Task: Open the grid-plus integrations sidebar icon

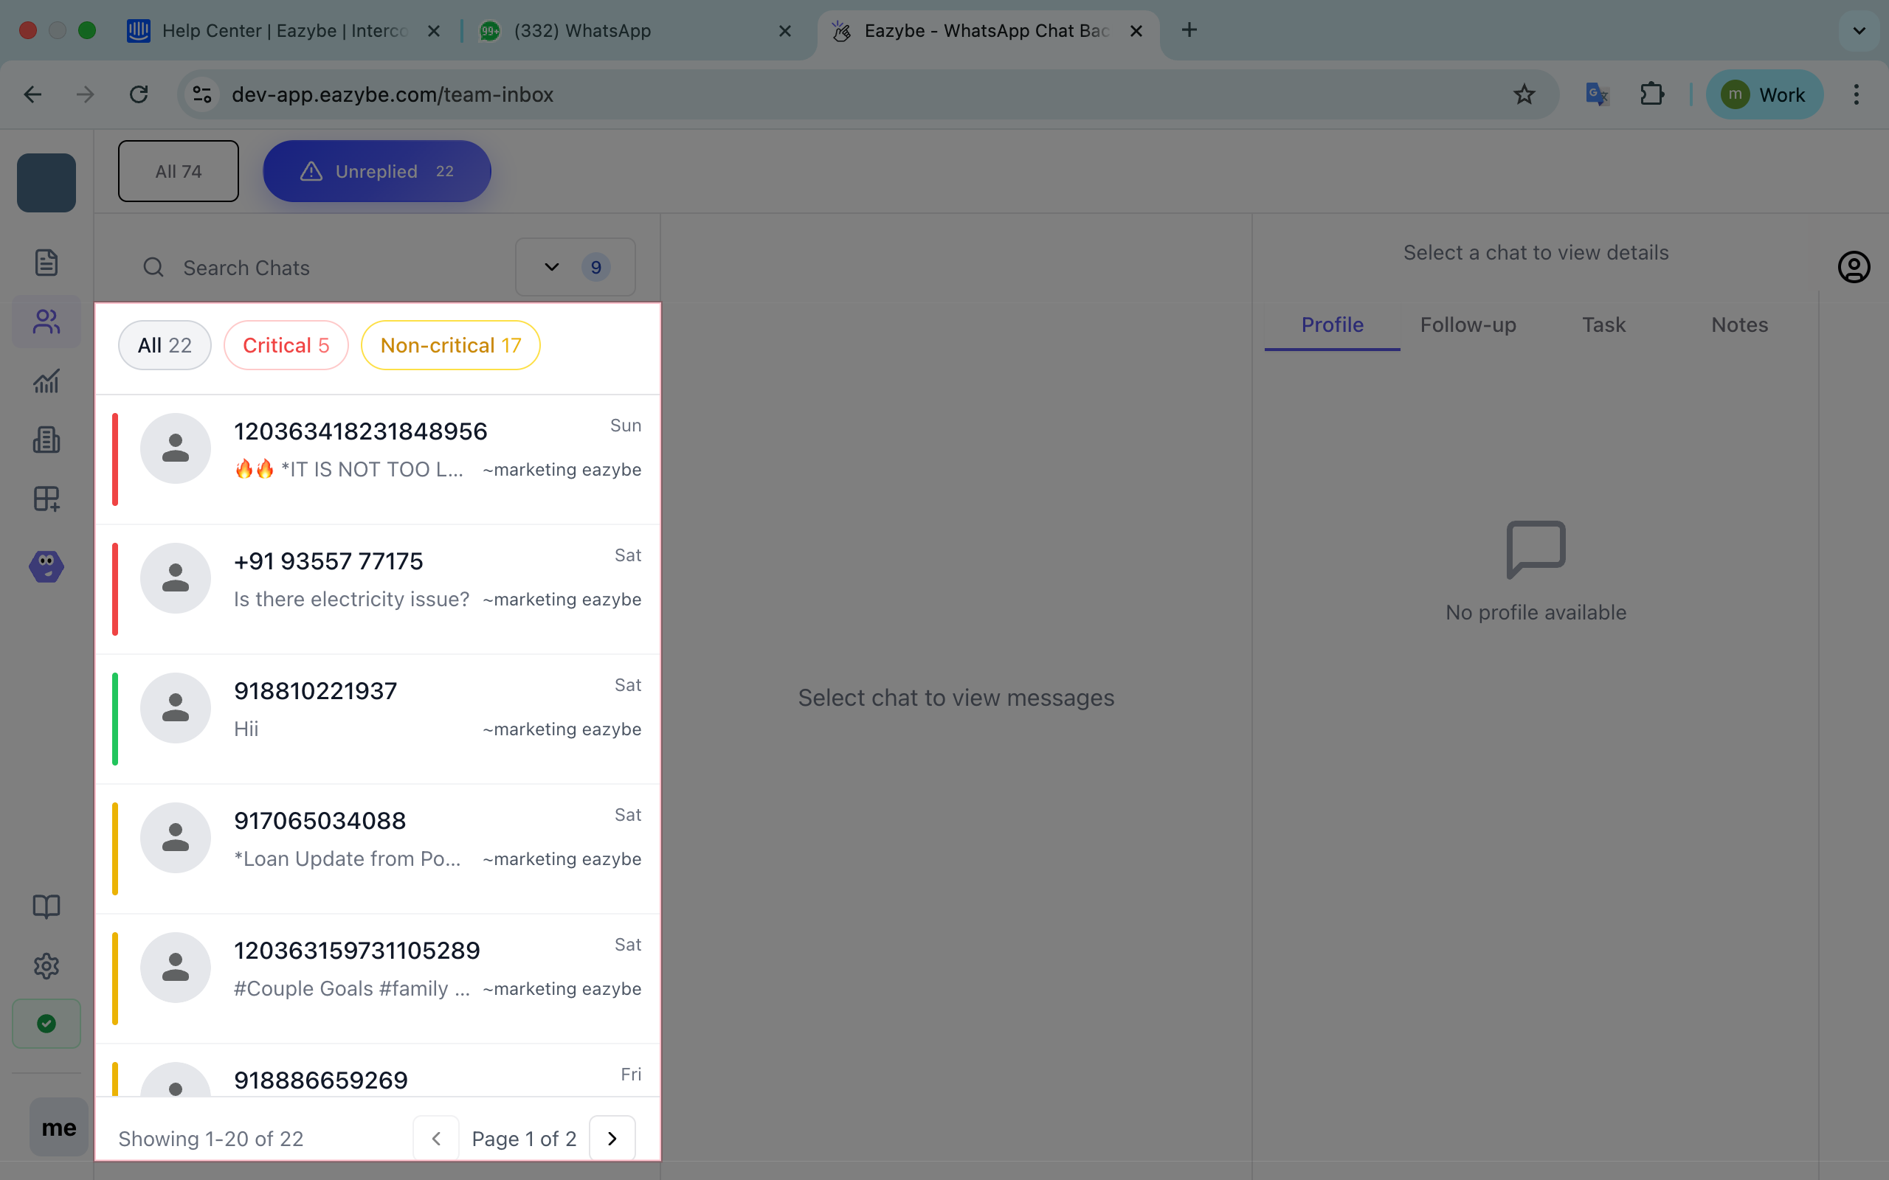Action: tap(46, 499)
